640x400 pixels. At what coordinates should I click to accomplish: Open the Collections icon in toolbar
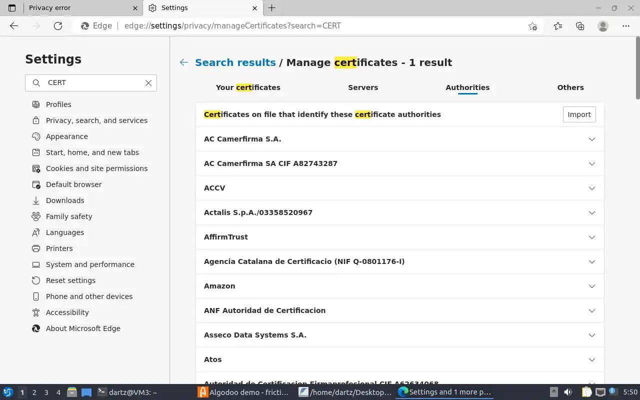[580, 26]
